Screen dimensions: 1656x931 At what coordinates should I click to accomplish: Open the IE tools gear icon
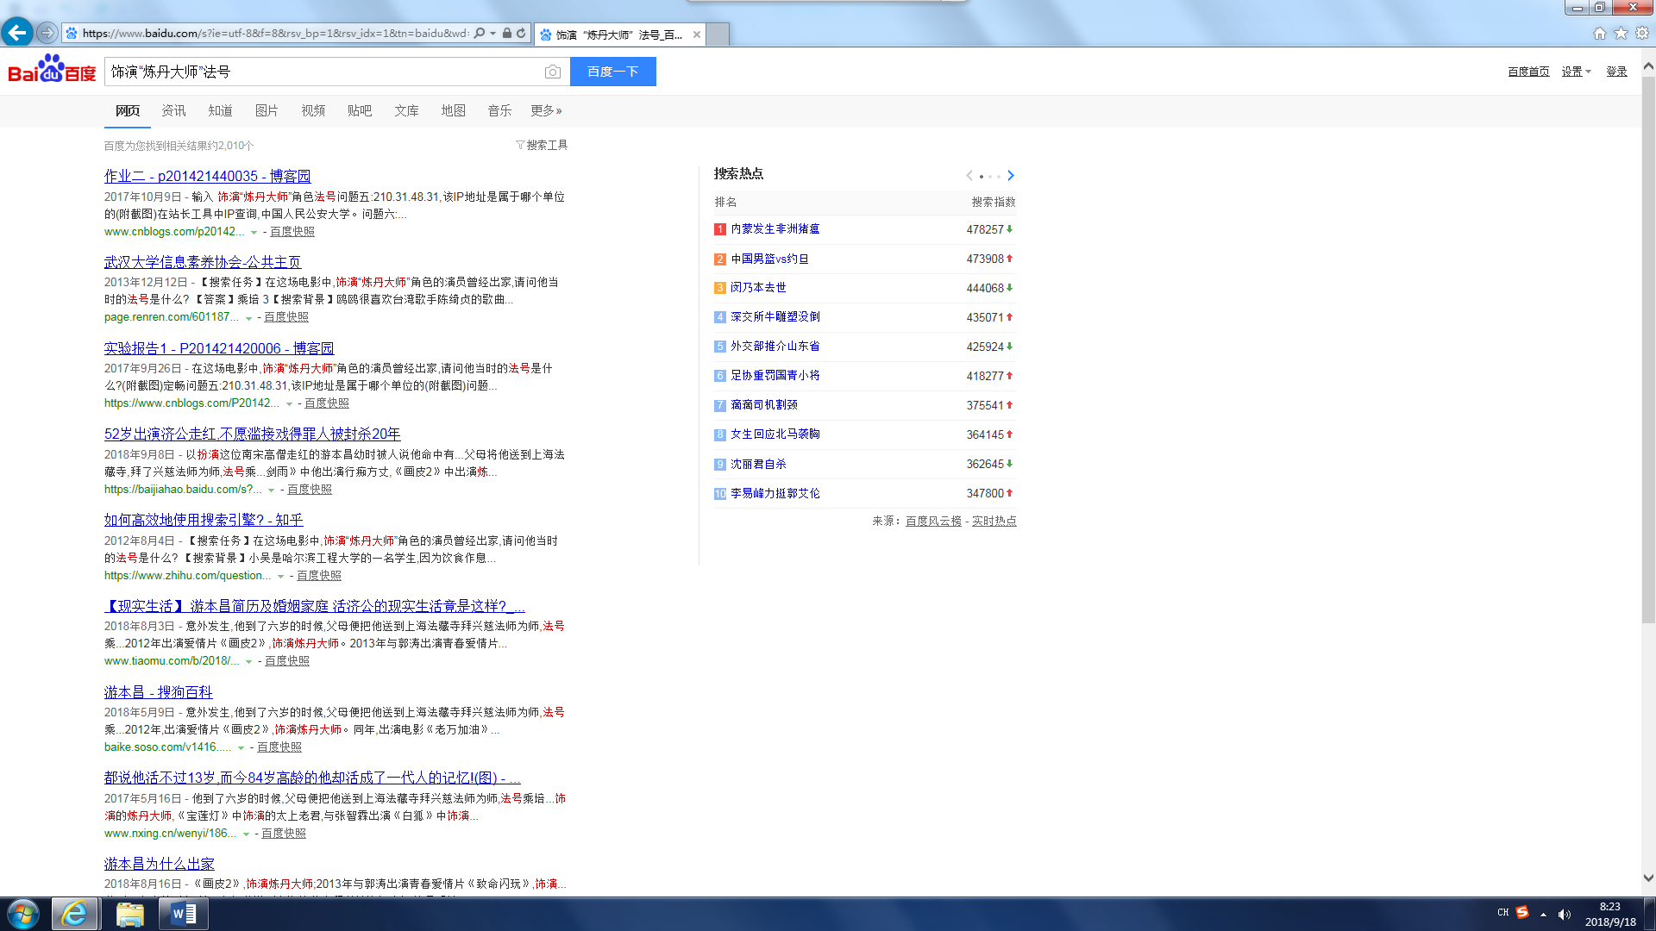pyautogui.click(x=1642, y=33)
